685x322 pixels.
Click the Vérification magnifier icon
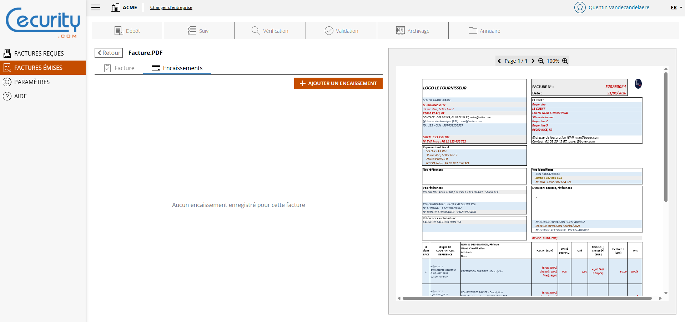[x=256, y=31]
